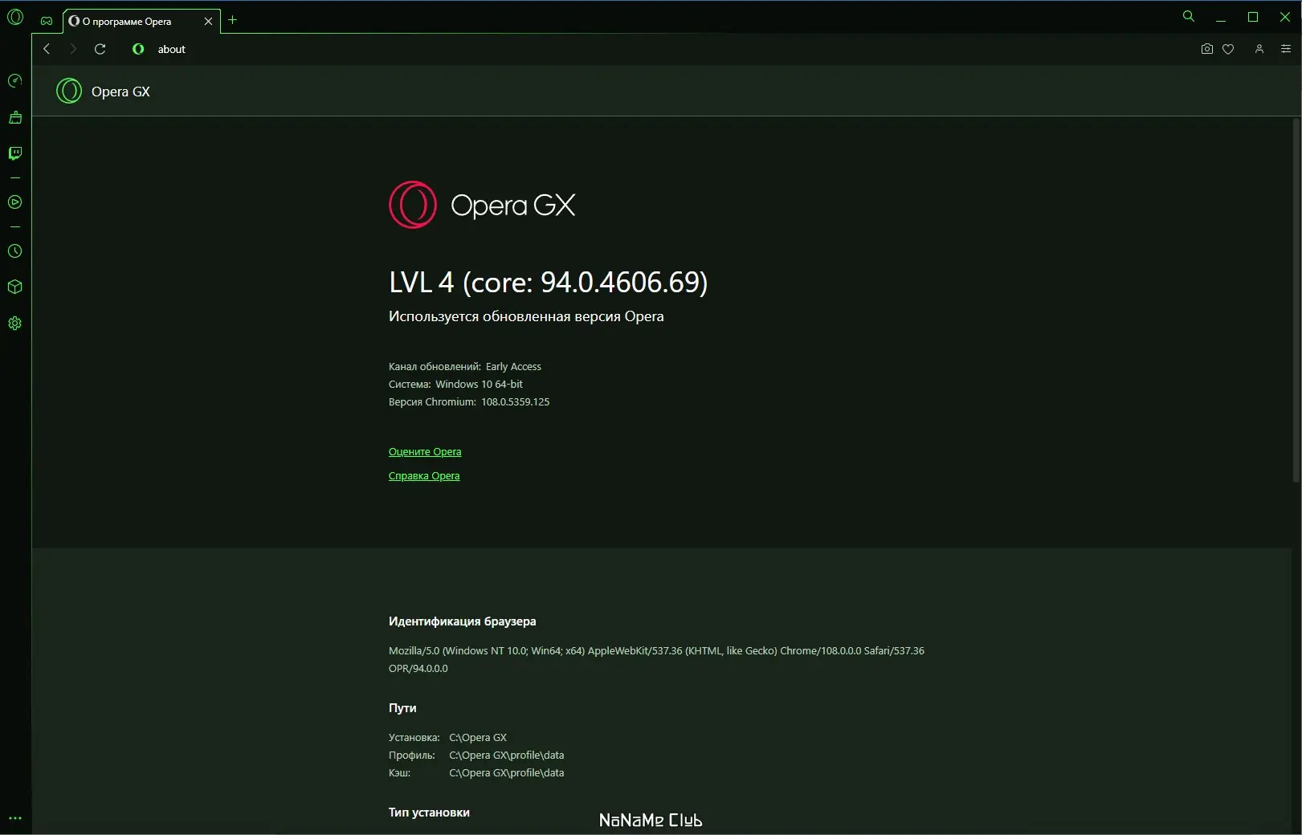The image size is (1302, 835).
Task: Open Settings gear in sidebar
Action: tap(14, 324)
